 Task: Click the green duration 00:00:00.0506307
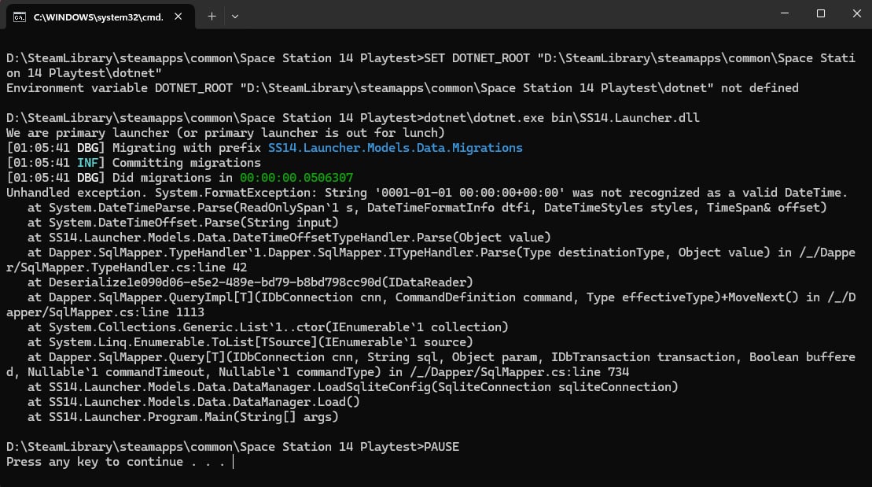[296, 178]
